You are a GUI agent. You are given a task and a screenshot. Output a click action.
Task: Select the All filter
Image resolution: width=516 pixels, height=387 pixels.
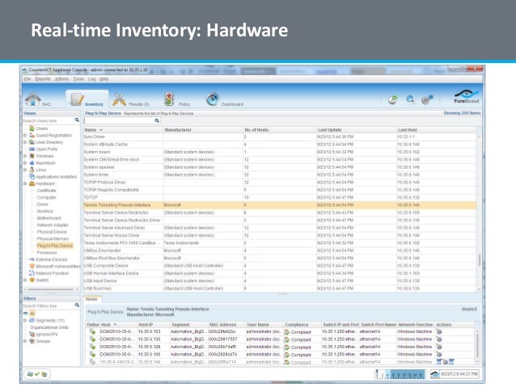32,313
